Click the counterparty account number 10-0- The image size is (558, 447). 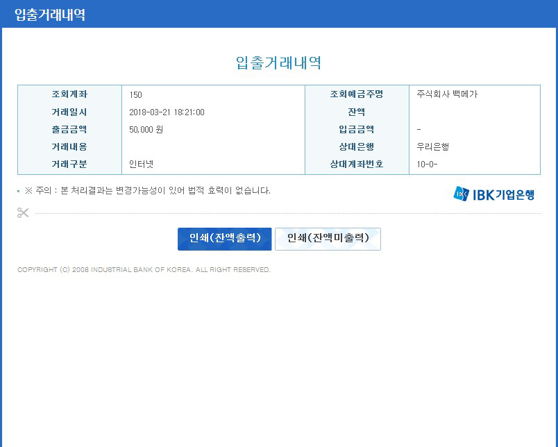(x=427, y=165)
